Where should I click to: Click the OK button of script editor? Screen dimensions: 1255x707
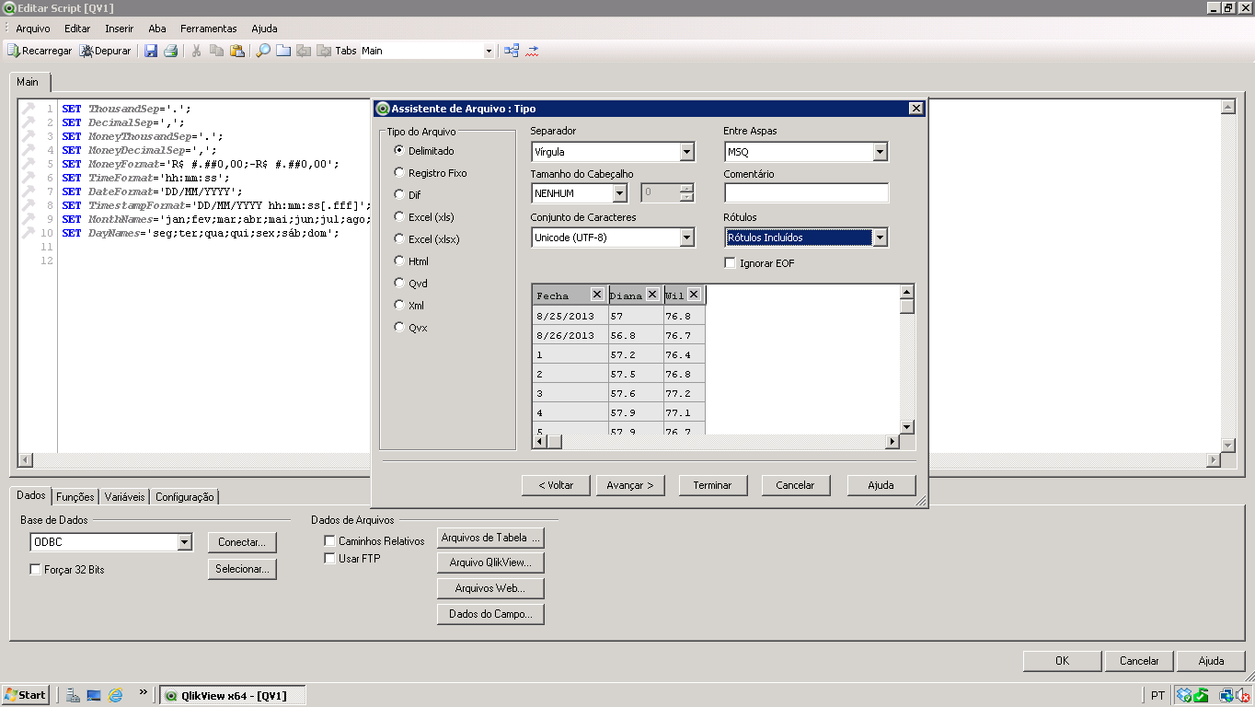tap(1062, 661)
